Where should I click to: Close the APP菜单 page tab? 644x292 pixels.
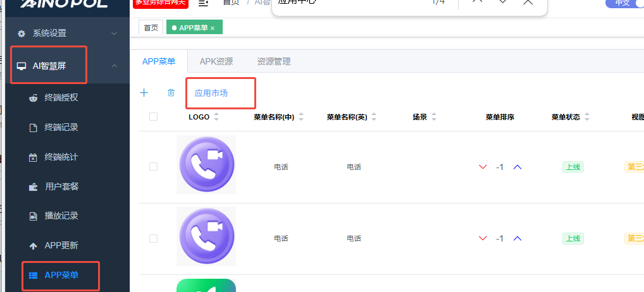pyautogui.click(x=213, y=28)
